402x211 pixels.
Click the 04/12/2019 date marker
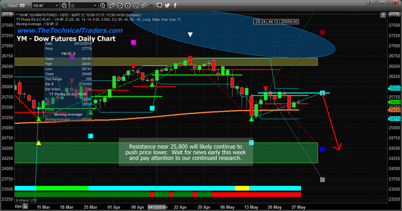click(x=157, y=207)
